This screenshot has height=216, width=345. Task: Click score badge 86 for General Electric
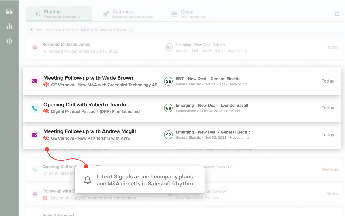pyautogui.click(x=168, y=81)
